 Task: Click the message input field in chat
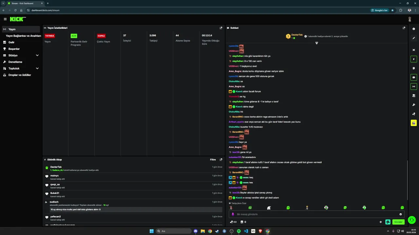(317, 214)
